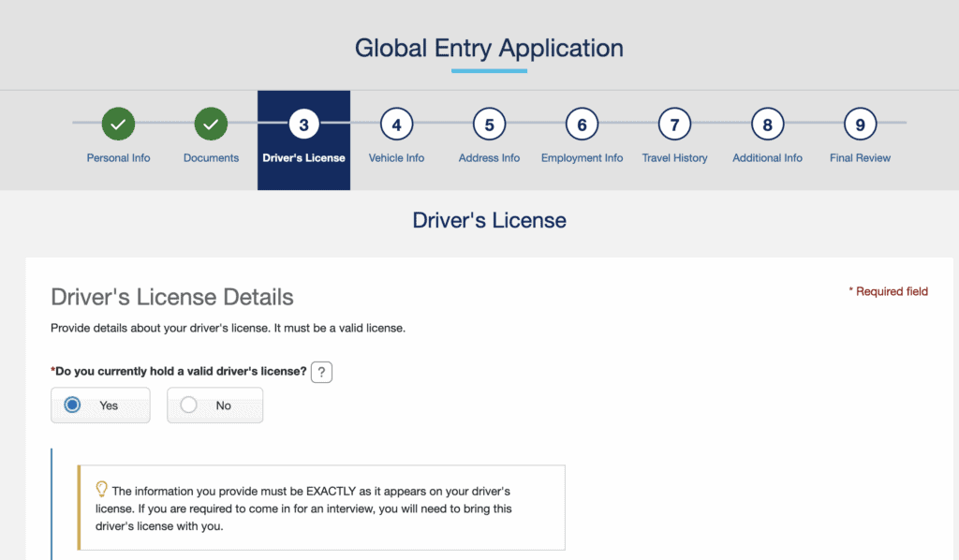
Task: Click the completed Personal Info step icon
Action: 117,124
